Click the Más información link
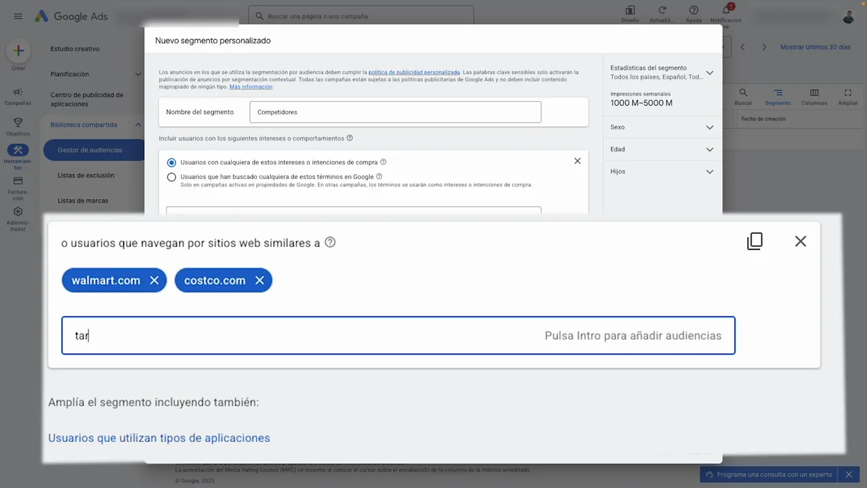867x488 pixels. tap(251, 87)
